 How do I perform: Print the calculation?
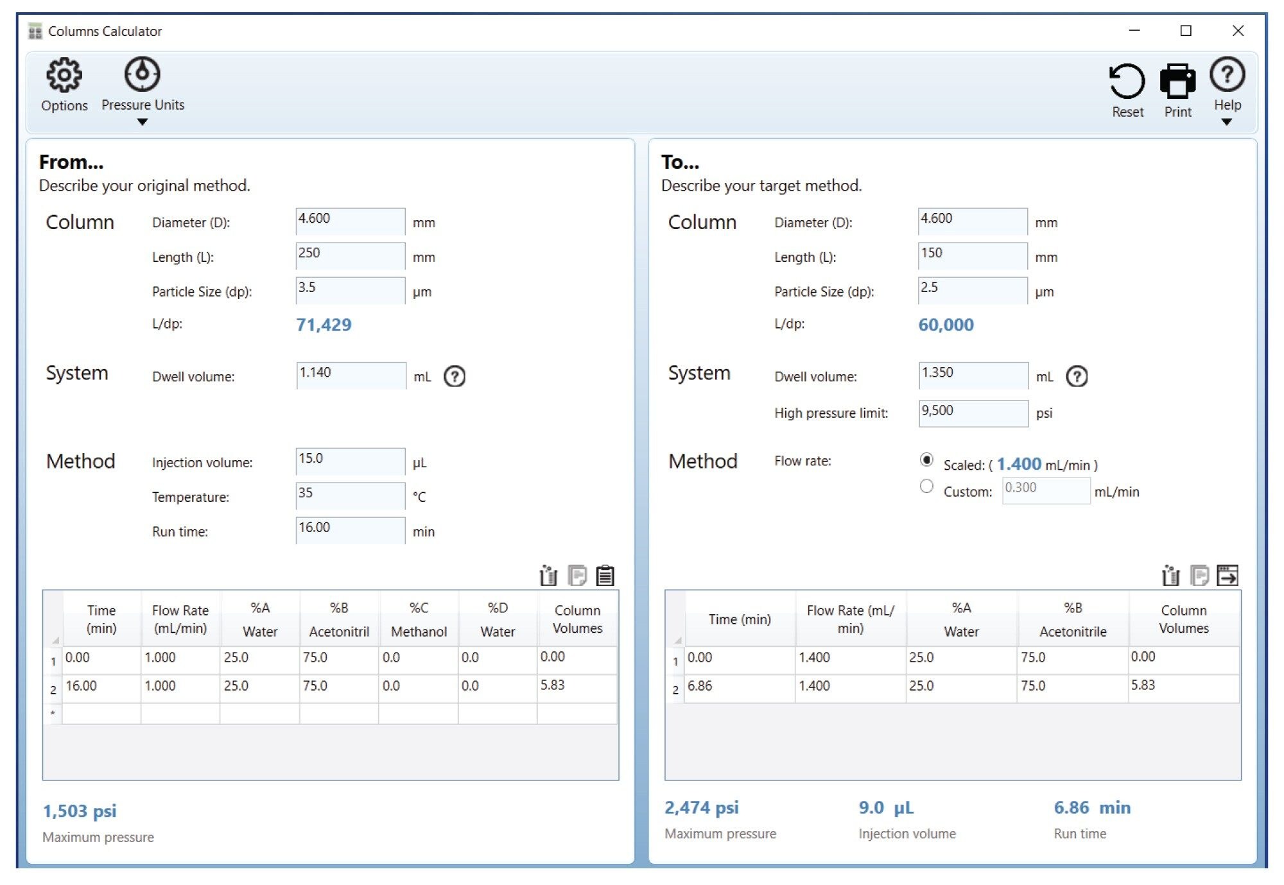click(x=1177, y=90)
